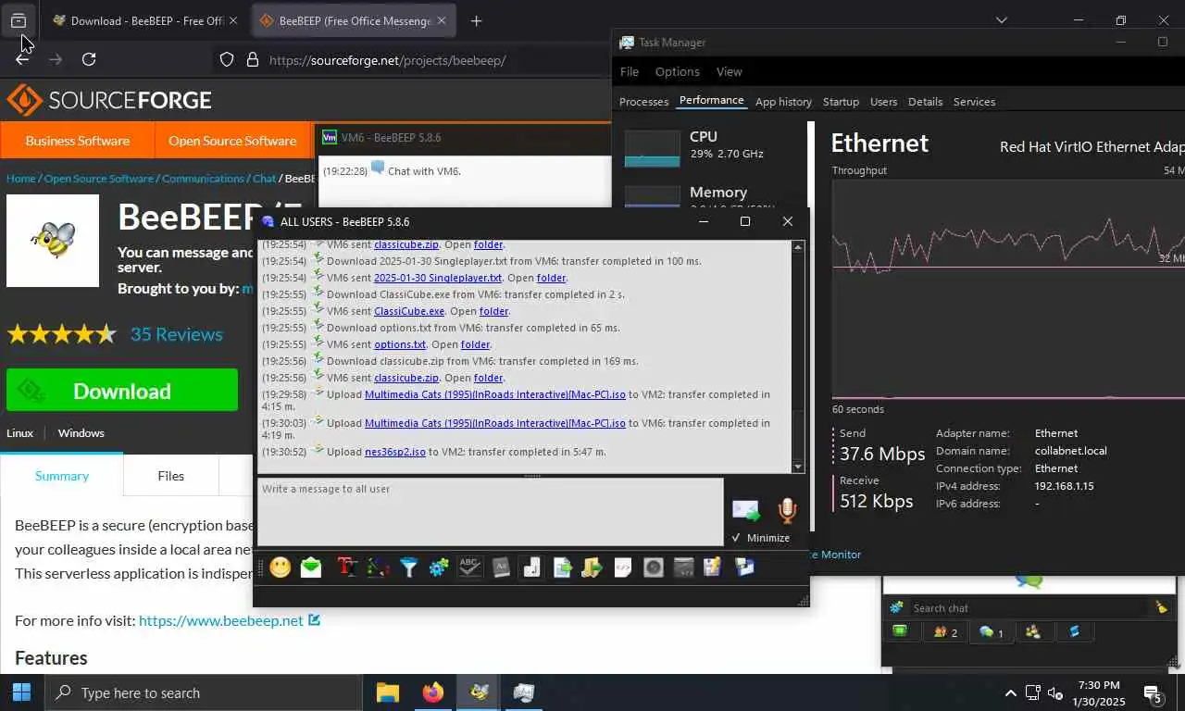Open the blue file sharing tab

(1075, 631)
